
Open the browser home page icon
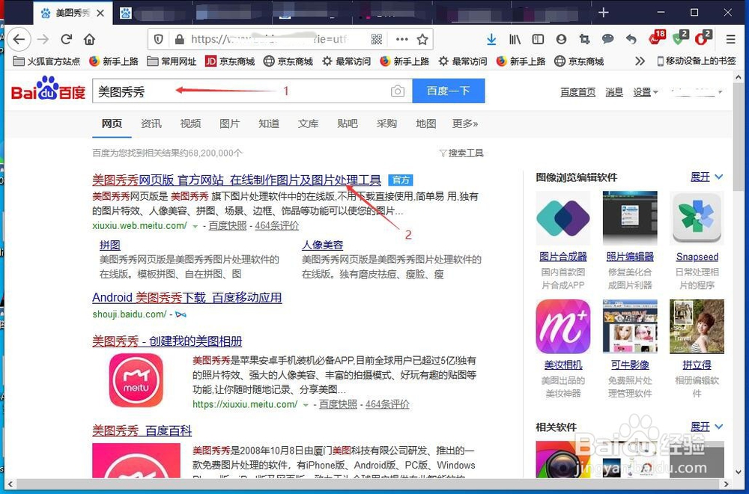[x=89, y=39]
